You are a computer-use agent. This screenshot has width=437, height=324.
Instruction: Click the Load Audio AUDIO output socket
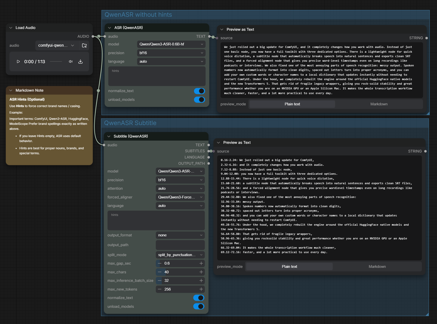click(x=93, y=36)
